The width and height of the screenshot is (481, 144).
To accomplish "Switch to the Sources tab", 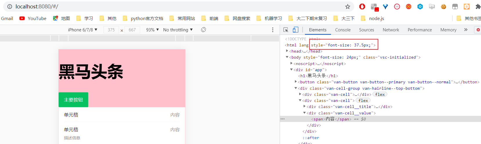I will (366, 30).
